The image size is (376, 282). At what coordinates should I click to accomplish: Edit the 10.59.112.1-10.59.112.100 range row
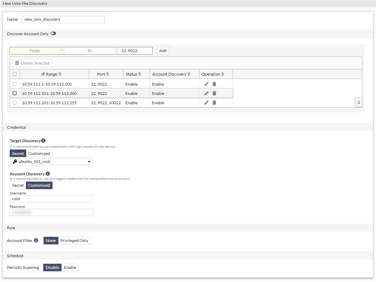(206, 84)
